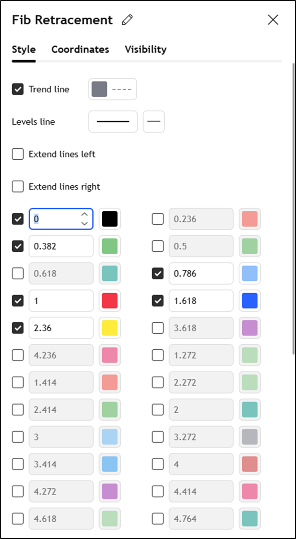Change the red color swatch for level 1

pos(110,301)
